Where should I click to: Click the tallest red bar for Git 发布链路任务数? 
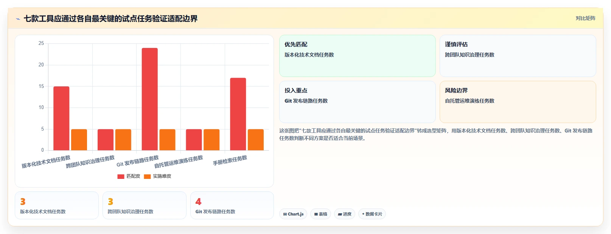pos(150,99)
